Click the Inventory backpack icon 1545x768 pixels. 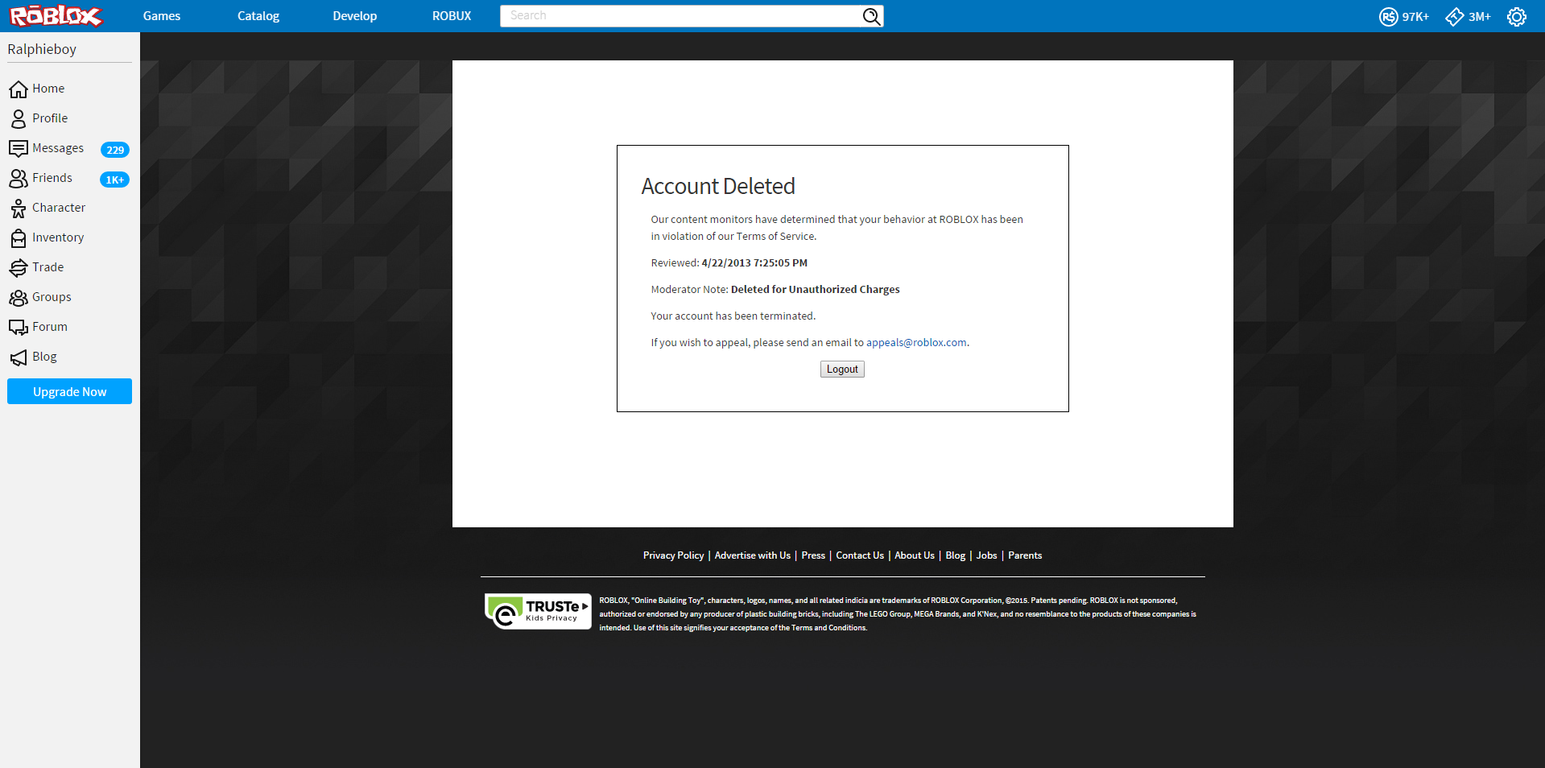pos(19,237)
